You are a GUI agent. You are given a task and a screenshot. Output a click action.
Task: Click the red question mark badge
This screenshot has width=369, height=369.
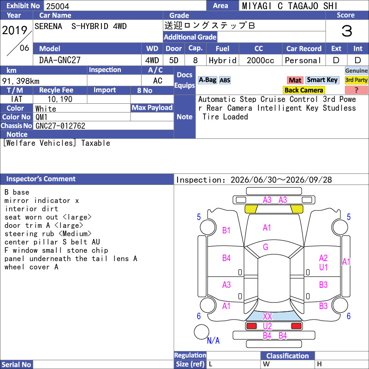point(356,90)
